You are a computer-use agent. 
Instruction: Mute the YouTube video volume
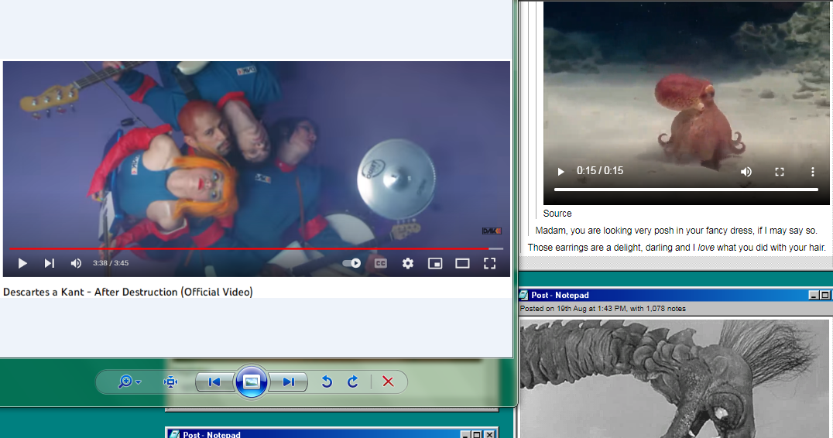pyautogui.click(x=76, y=263)
